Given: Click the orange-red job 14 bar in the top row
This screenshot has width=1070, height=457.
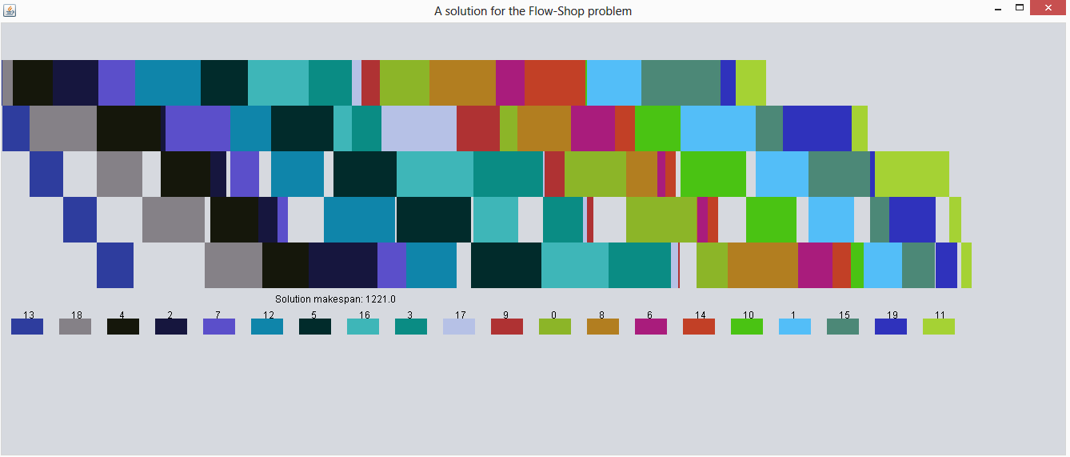Looking at the screenshot, I should pyautogui.click(x=555, y=82).
